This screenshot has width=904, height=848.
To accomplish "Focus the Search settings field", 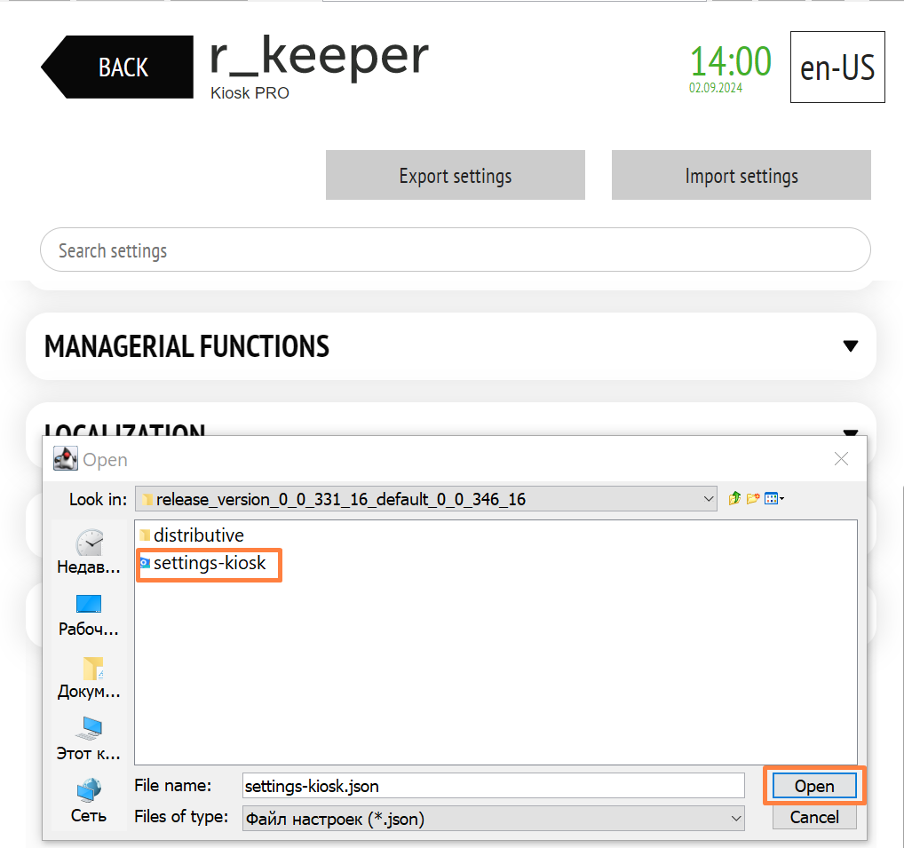I will (x=455, y=250).
